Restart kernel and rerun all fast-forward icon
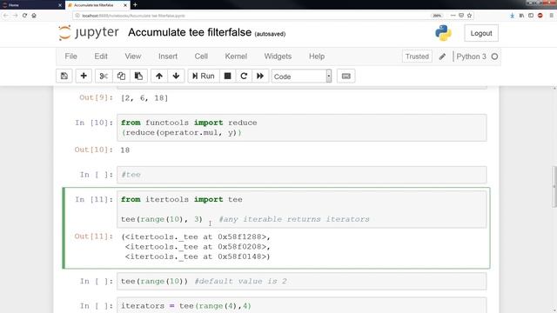The image size is (557, 313). click(260, 76)
